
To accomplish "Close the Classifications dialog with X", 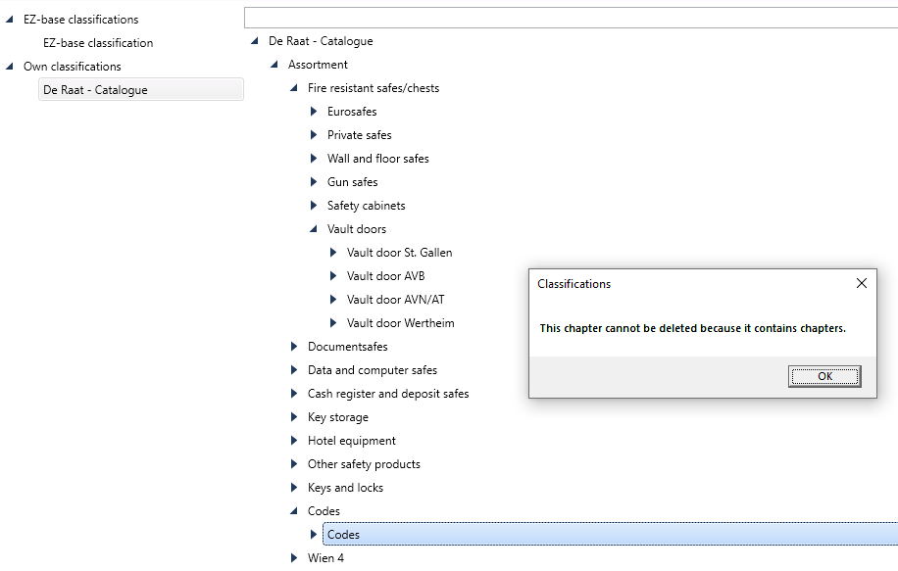I will pos(862,283).
